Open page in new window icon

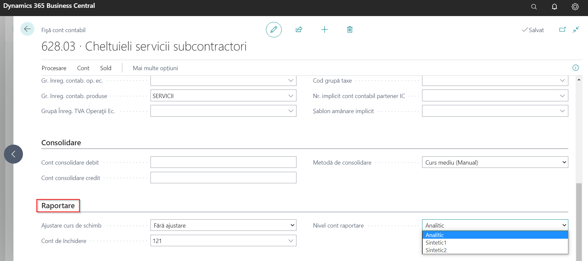click(x=562, y=30)
